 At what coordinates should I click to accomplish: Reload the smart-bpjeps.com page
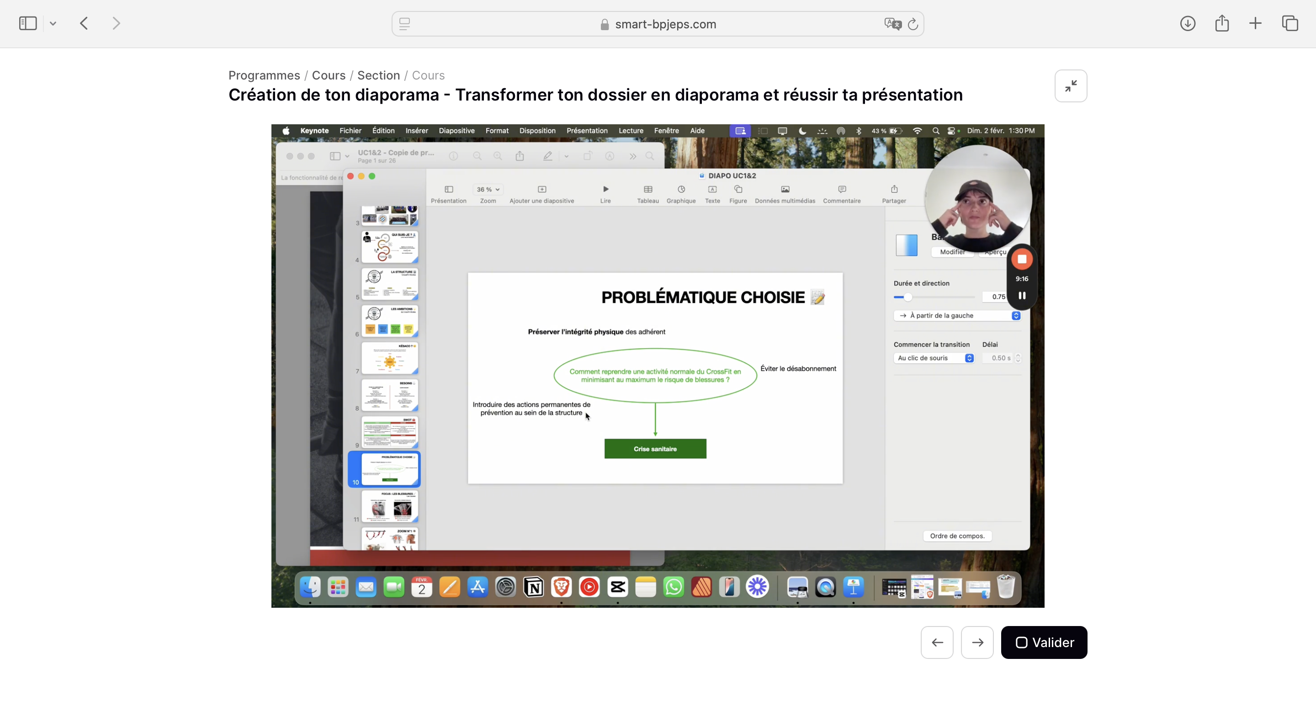point(913,24)
